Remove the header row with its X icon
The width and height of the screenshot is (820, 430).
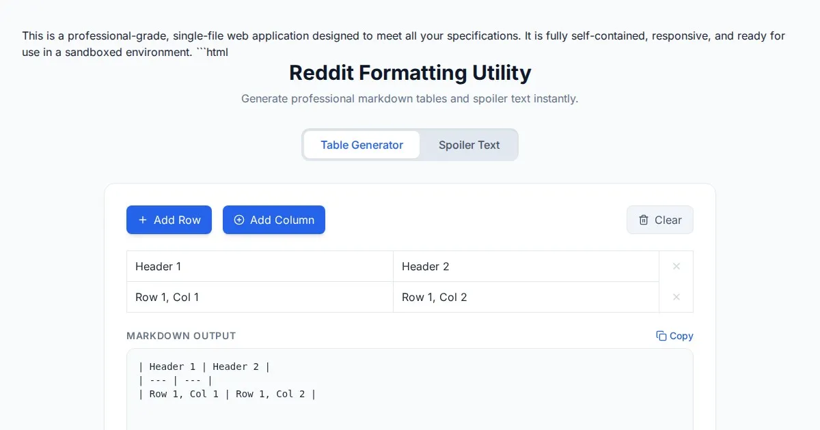[x=676, y=266]
